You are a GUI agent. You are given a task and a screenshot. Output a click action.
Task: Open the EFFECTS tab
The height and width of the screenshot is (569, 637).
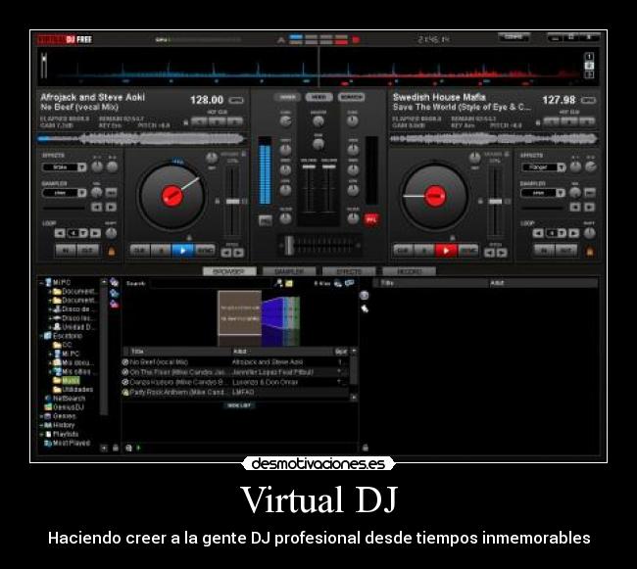(x=349, y=271)
